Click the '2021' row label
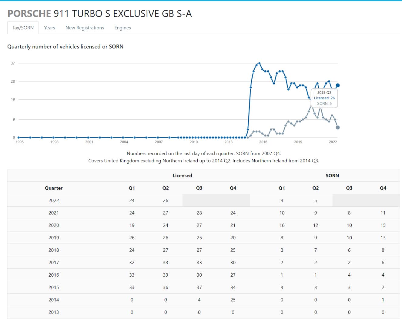 [x=54, y=213]
